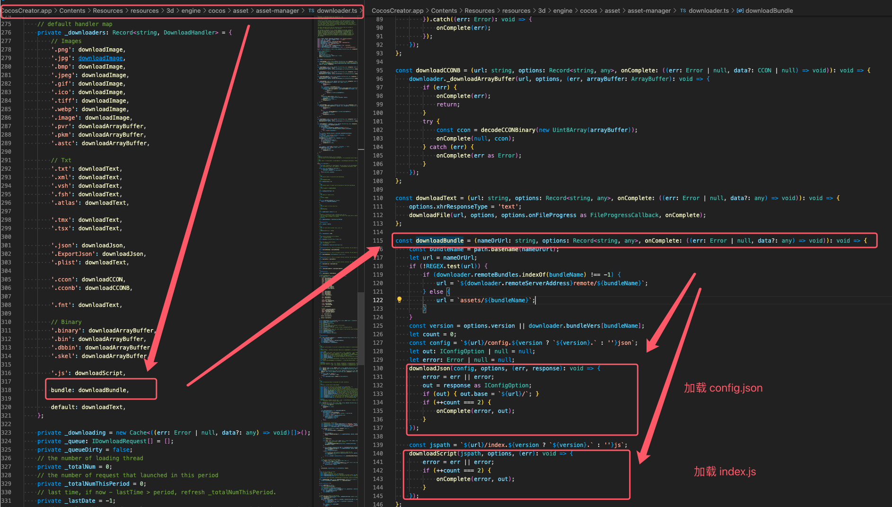Select CocosCreator.app breadcrumb in right pane
Viewport: 892px width, 507px height.
(398, 10)
